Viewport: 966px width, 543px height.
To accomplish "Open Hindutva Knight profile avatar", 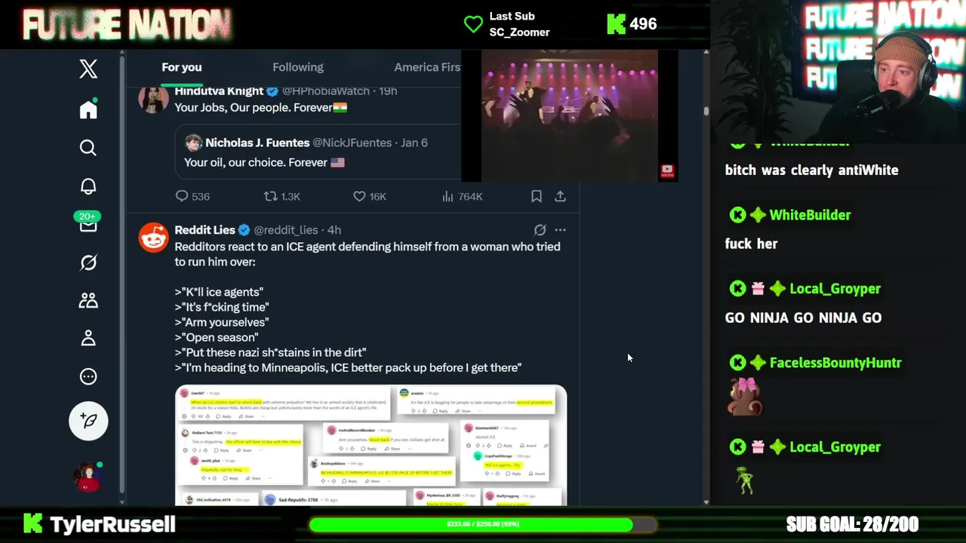I will point(153,99).
